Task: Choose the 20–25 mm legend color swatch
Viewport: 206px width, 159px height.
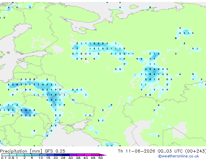Action: 58,155
